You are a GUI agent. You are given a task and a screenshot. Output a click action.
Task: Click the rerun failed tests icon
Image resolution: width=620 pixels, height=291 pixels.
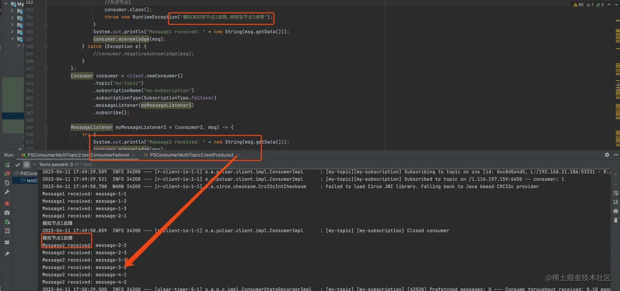pyautogui.click(x=7, y=174)
